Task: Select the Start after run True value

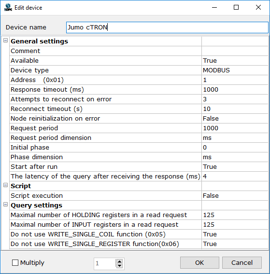Action: [x=235, y=167]
